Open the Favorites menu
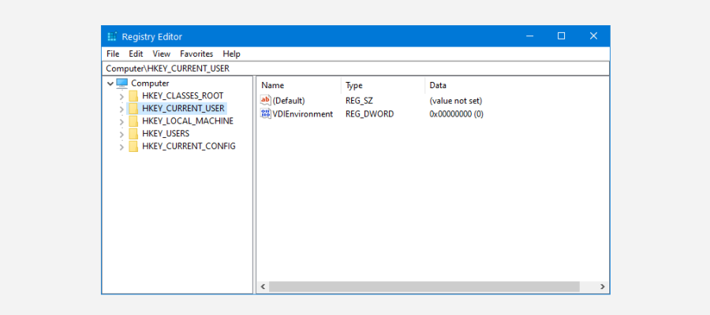 tap(196, 54)
